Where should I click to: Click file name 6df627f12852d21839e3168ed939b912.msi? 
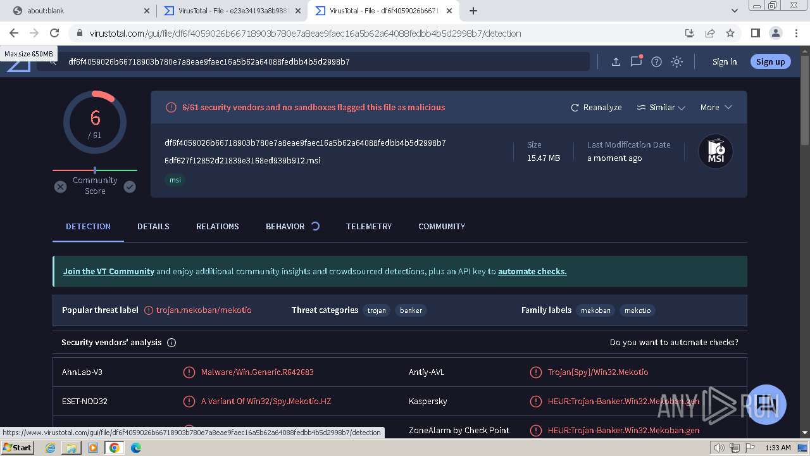(242, 160)
